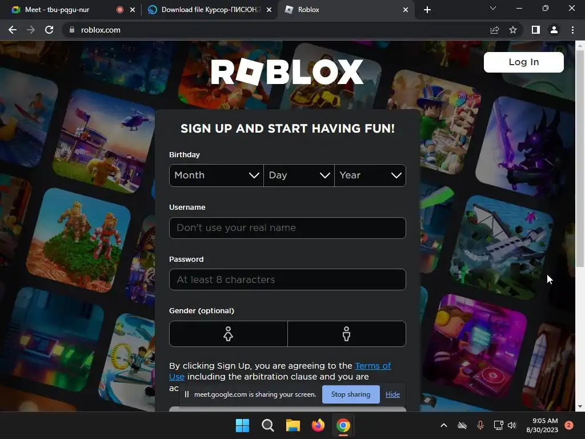585x439 pixels.
Task: Open the Day birthday dropdown
Action: [x=299, y=175]
